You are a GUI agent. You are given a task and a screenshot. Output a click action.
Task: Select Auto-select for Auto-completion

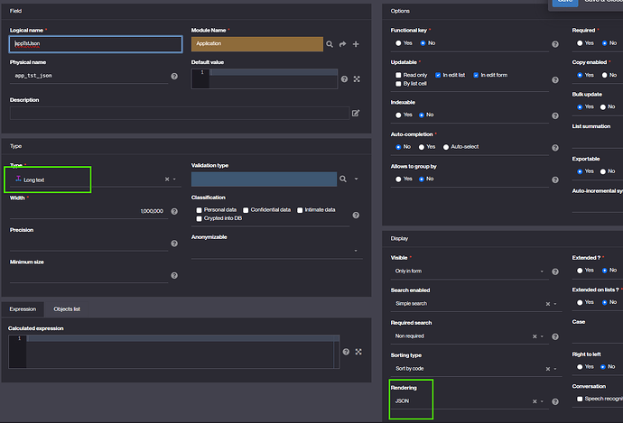point(446,146)
